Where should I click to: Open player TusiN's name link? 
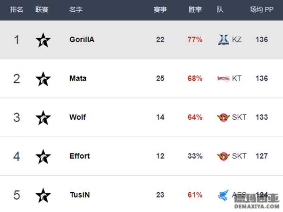(80, 195)
